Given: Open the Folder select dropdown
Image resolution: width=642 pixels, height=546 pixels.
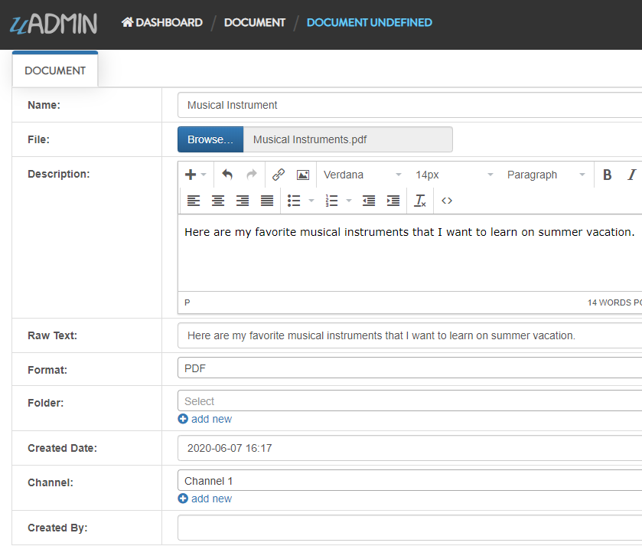Looking at the screenshot, I should coord(409,401).
